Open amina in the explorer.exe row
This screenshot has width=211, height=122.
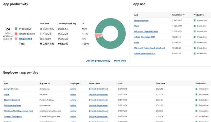[x=73, y=105]
